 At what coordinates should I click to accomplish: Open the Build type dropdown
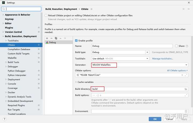coord(147,52)
